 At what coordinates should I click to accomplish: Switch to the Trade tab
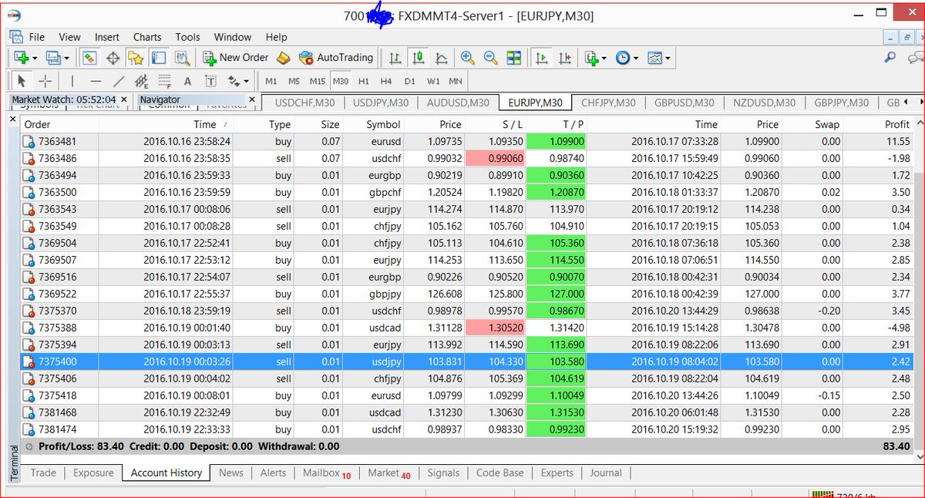[x=43, y=473]
